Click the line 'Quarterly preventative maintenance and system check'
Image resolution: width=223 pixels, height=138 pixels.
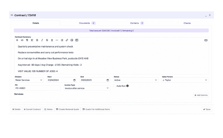[45, 46]
